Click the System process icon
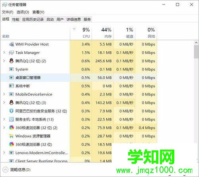Screen dimensions: 199x177 click(x=12, y=69)
